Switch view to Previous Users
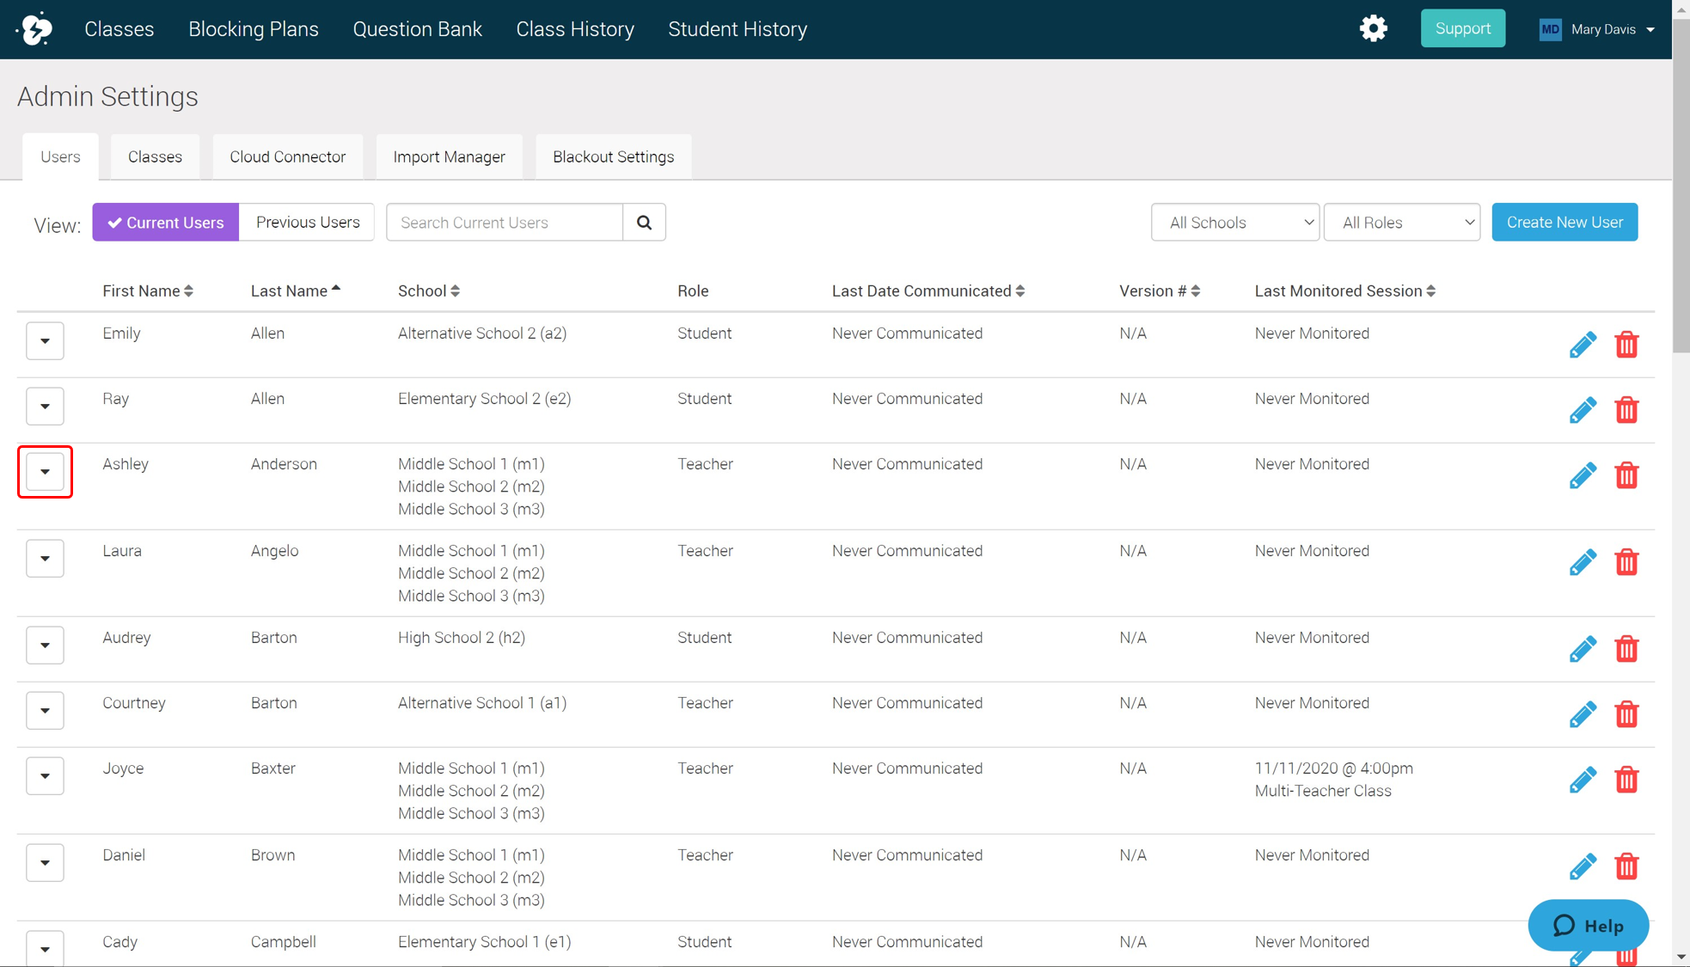Screen dimensions: 1690x967 (307, 223)
